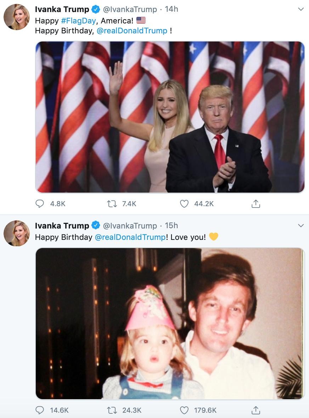The image size is (309, 418).
Task: Expand the options chevron on the 15h tweet
Action: (301, 226)
